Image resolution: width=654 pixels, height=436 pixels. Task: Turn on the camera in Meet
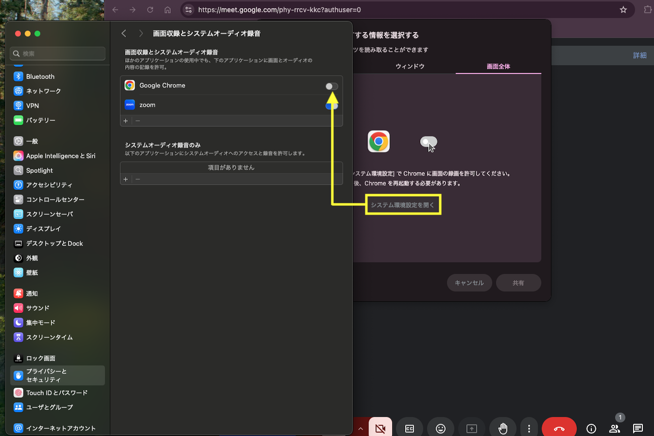[x=381, y=428]
